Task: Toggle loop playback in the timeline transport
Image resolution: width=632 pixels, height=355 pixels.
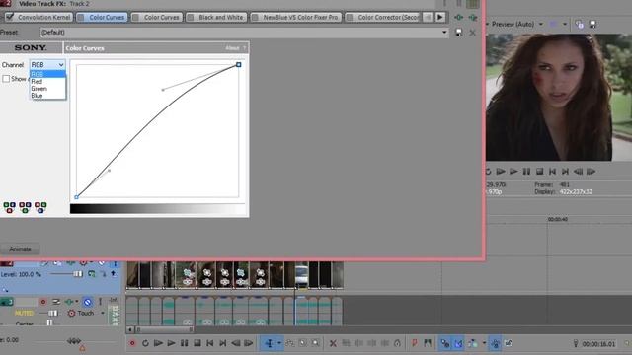Action: point(145,343)
